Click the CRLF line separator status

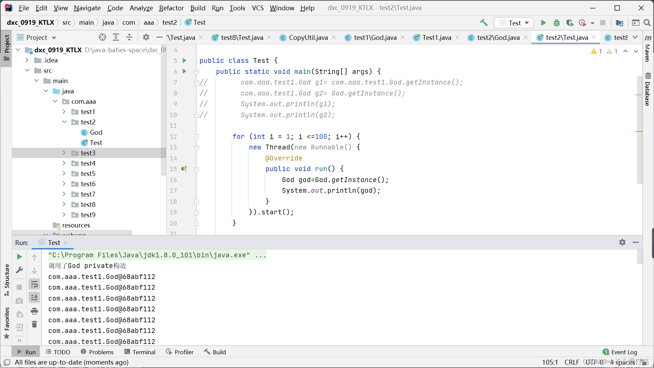coord(571,362)
